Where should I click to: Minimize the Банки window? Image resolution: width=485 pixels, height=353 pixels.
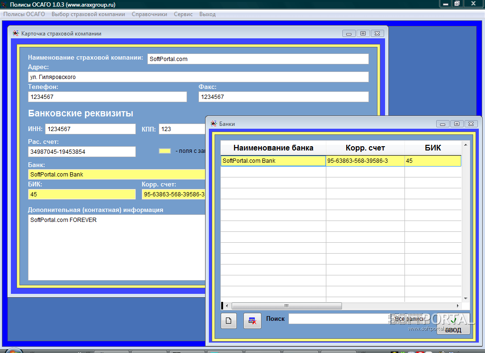click(443, 124)
